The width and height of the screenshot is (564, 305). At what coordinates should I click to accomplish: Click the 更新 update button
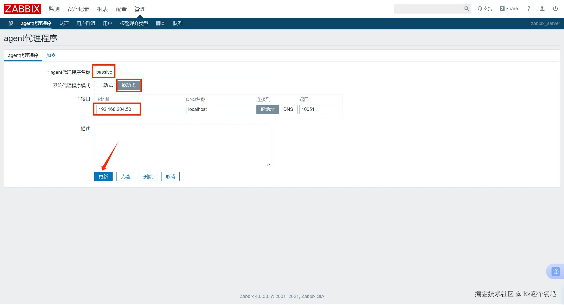point(103,176)
